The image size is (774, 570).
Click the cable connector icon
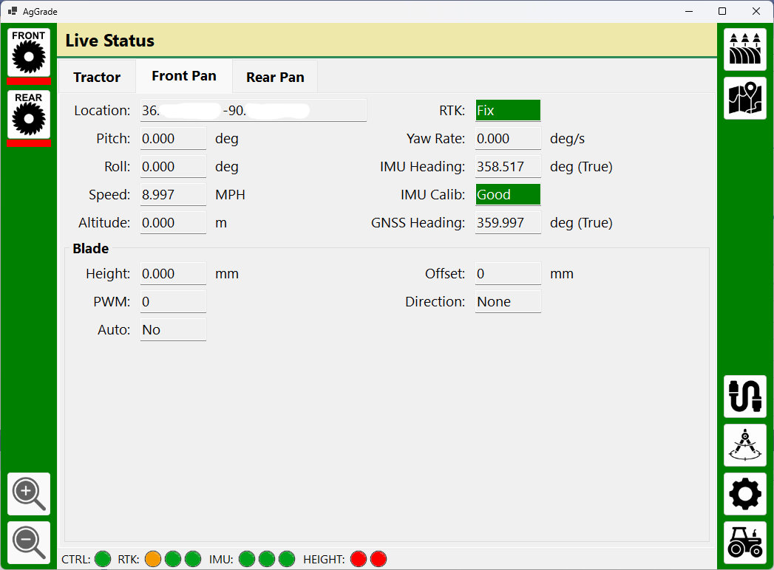(x=744, y=396)
